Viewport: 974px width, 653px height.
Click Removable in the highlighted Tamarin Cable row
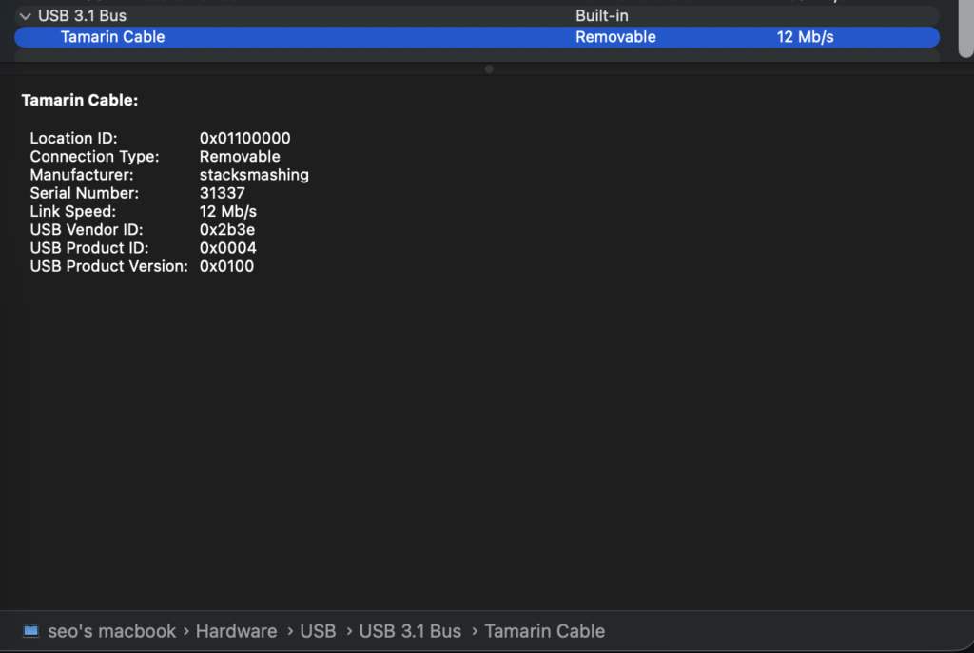(615, 37)
